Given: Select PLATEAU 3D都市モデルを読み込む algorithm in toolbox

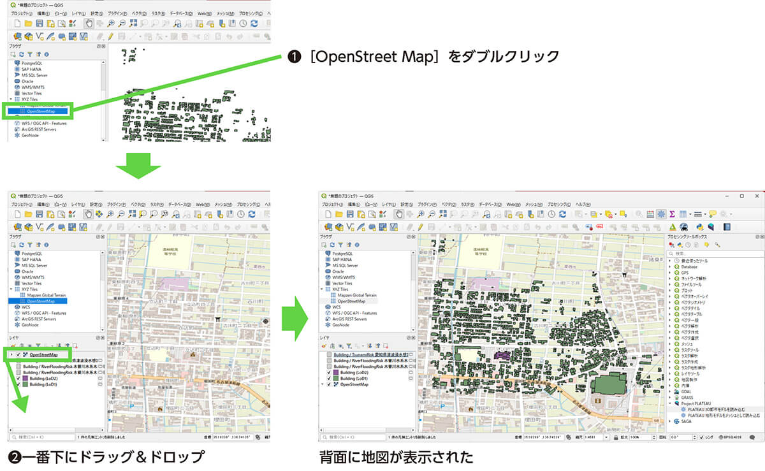Looking at the screenshot, I should (715, 409).
